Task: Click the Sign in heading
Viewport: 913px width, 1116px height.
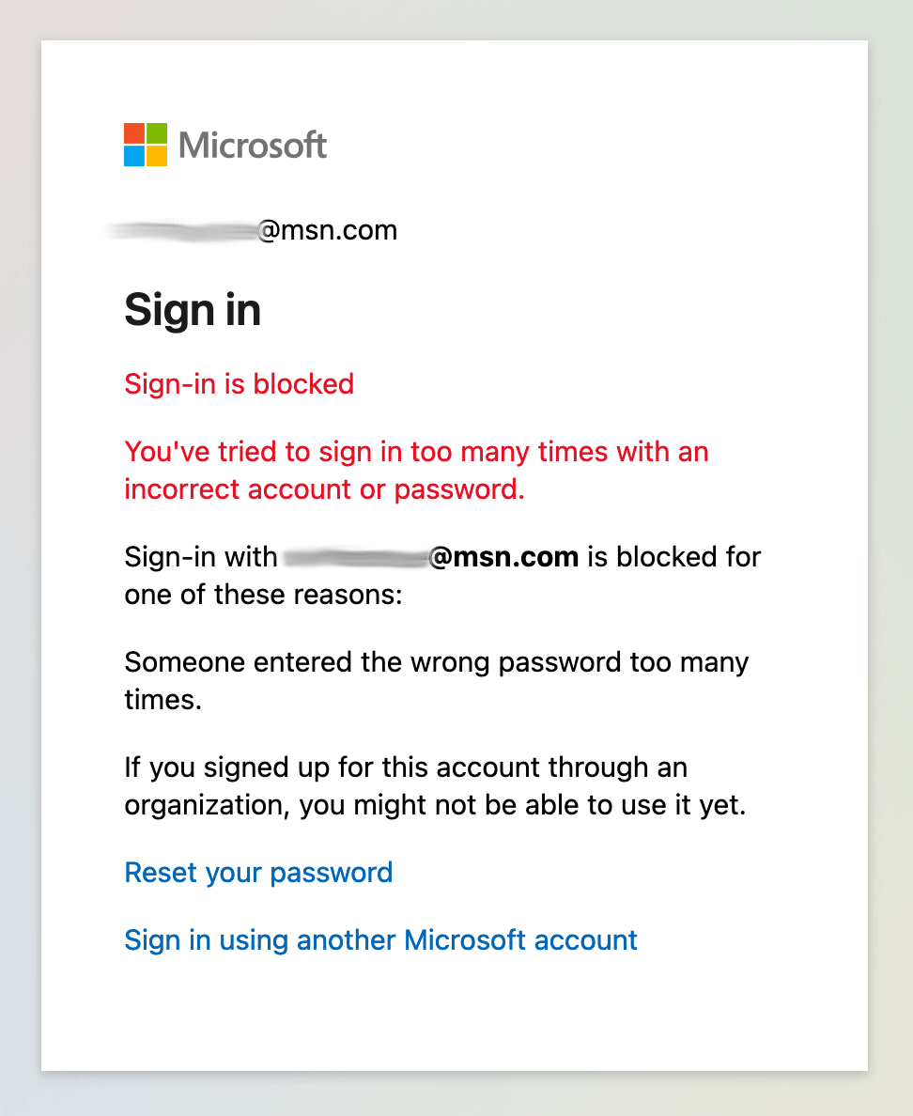Action: (x=193, y=310)
